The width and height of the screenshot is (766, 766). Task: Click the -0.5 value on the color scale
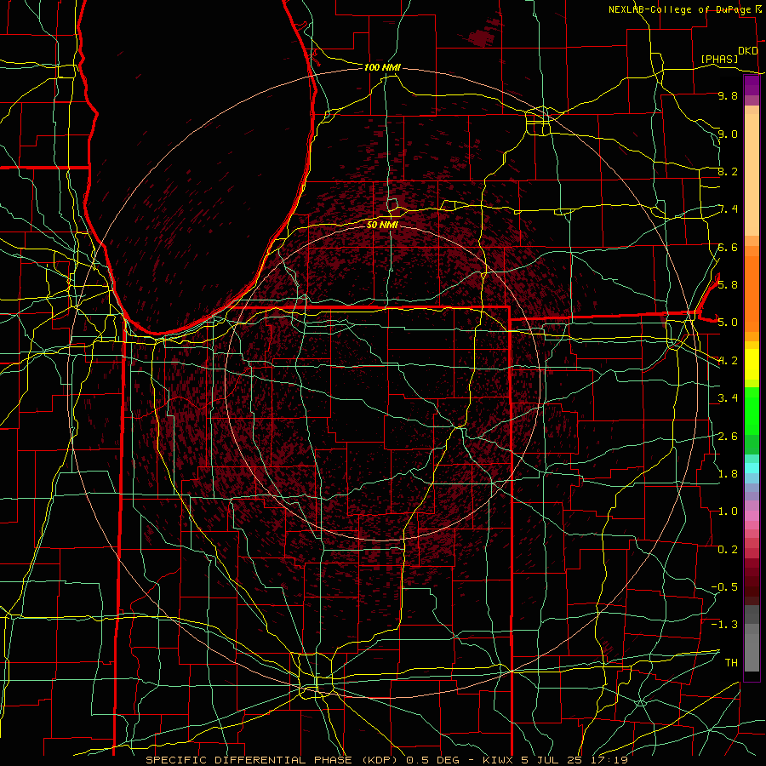coord(724,586)
